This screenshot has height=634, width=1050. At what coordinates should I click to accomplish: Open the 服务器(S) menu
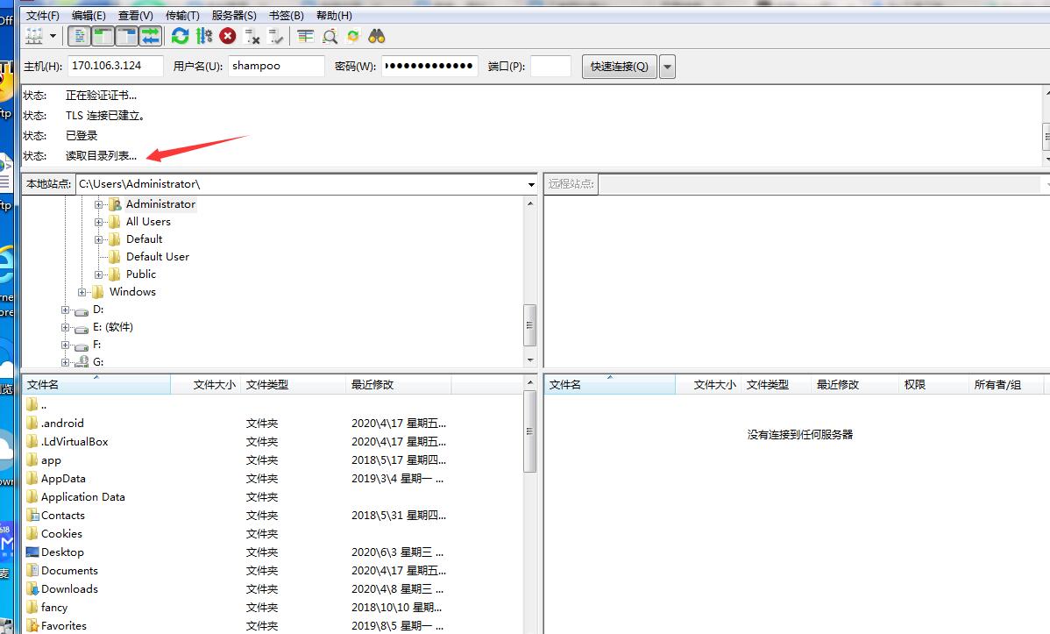point(234,16)
